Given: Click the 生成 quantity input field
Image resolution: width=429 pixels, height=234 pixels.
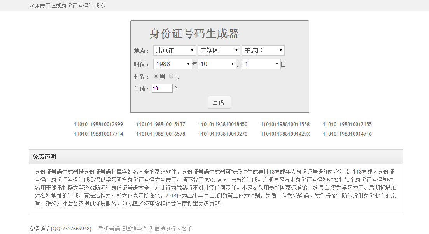Looking at the screenshot, I should coord(162,88).
